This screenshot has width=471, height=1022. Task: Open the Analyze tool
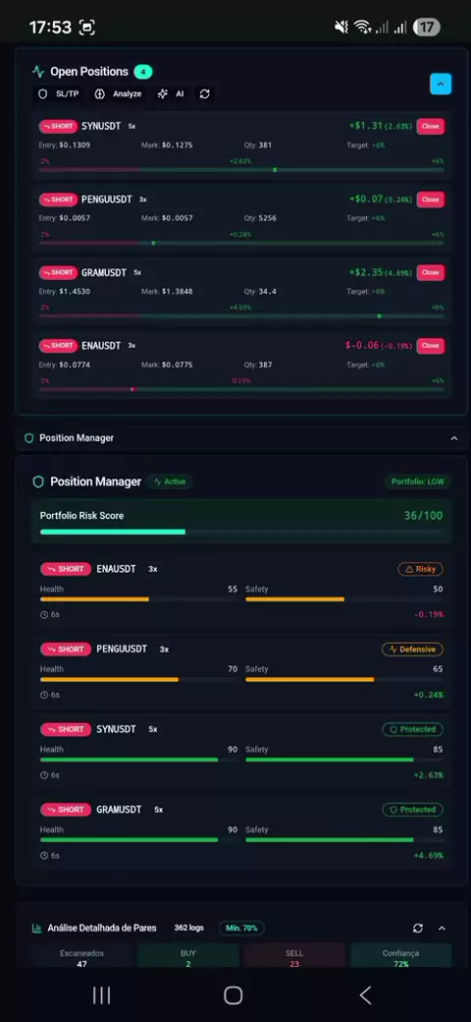click(118, 94)
